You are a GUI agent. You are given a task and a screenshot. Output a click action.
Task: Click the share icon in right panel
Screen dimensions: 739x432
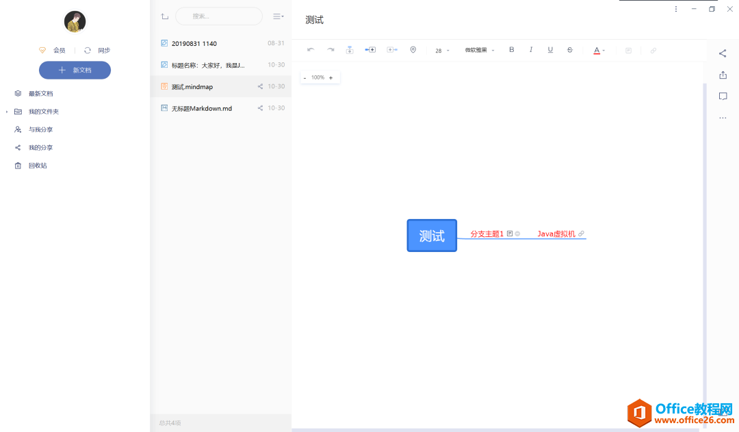[x=723, y=53]
